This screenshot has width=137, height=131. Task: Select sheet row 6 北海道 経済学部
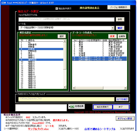click(99, 53)
